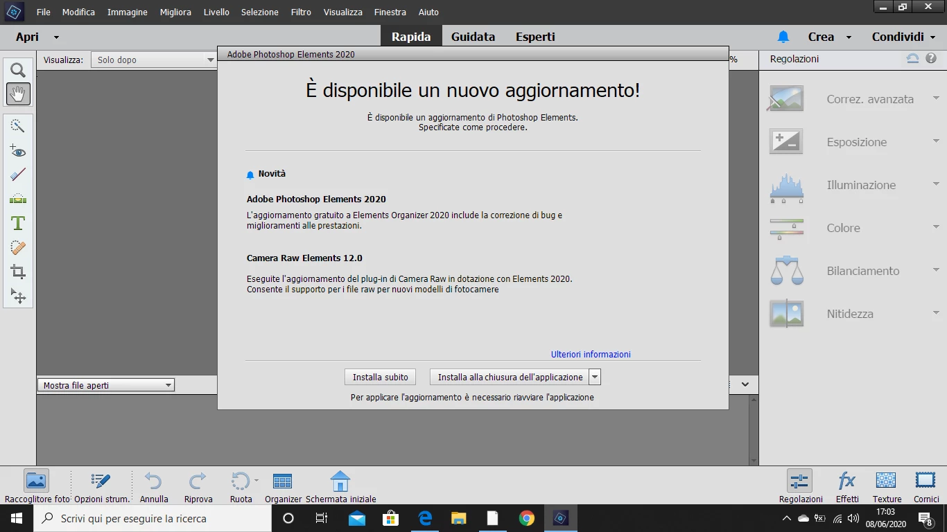Select the Straighten tool
The width and height of the screenshot is (947, 532).
coord(18,199)
